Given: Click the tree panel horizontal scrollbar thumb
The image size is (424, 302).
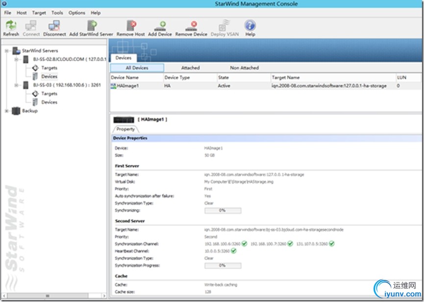Looking at the screenshot, I should coord(48,296).
